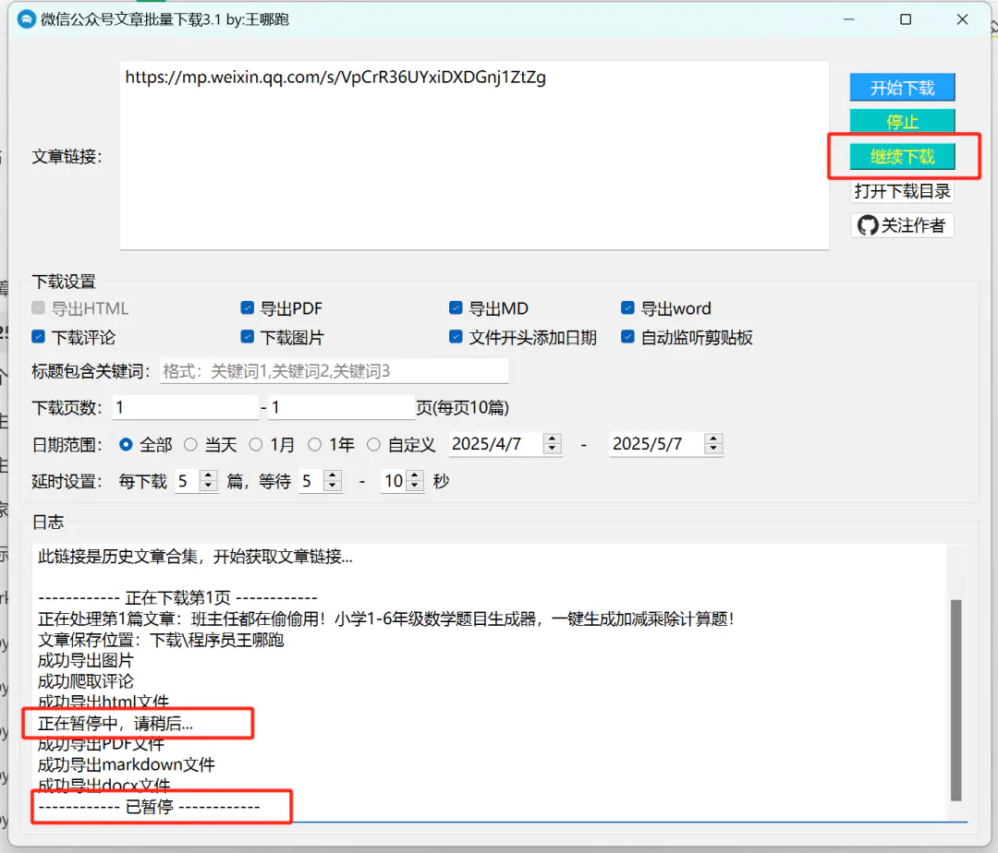Click the end date field 2025/5/7
Image resolution: width=998 pixels, height=853 pixels.
(x=658, y=444)
